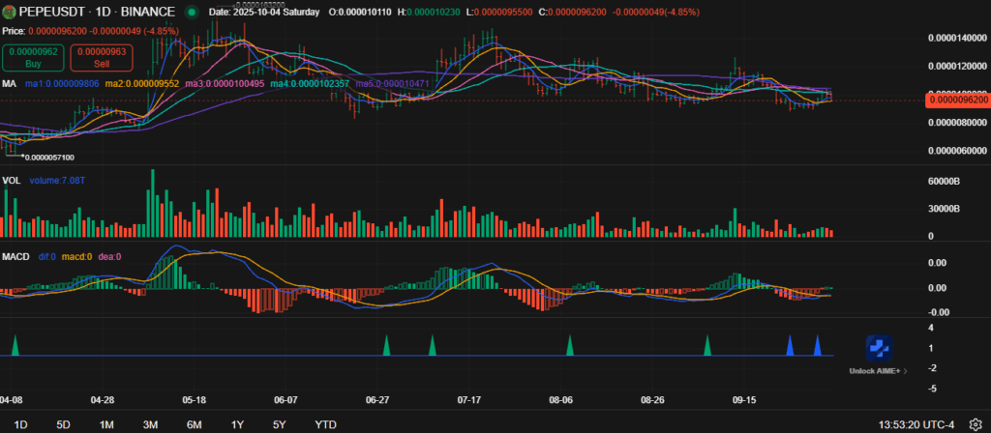991x433 pixels.
Task: Click the MACD indicator label
Action: (x=16, y=257)
